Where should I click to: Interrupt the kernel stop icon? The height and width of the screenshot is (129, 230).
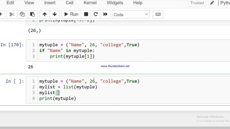(x=86, y=14)
